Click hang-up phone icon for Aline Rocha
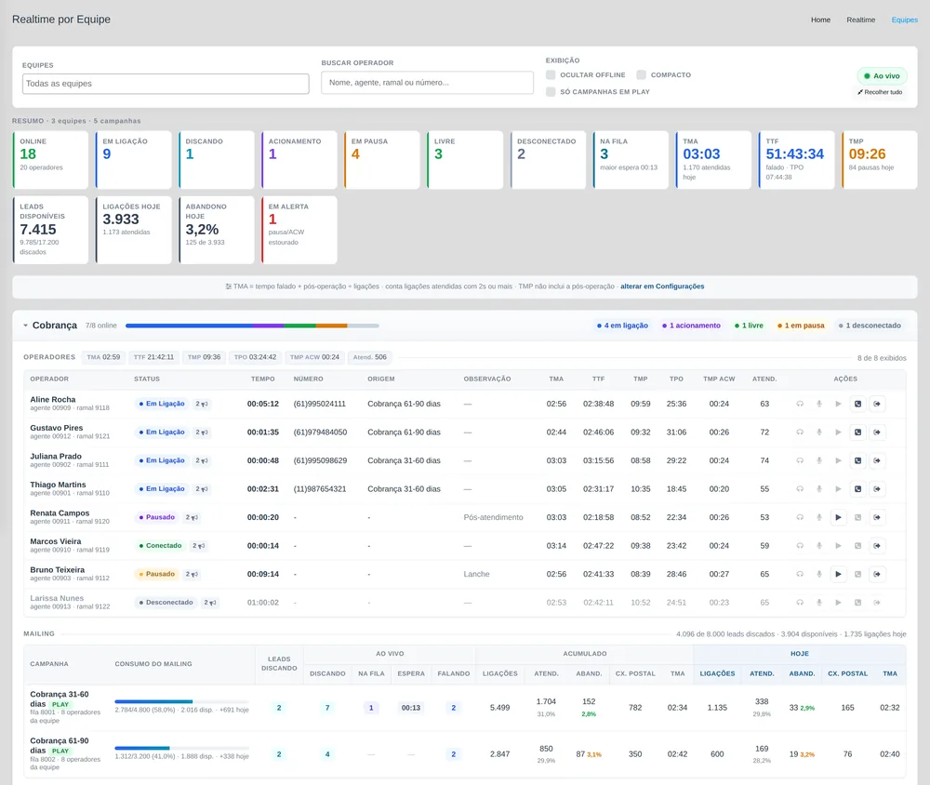Screen dimensions: 930x785 pos(857,404)
